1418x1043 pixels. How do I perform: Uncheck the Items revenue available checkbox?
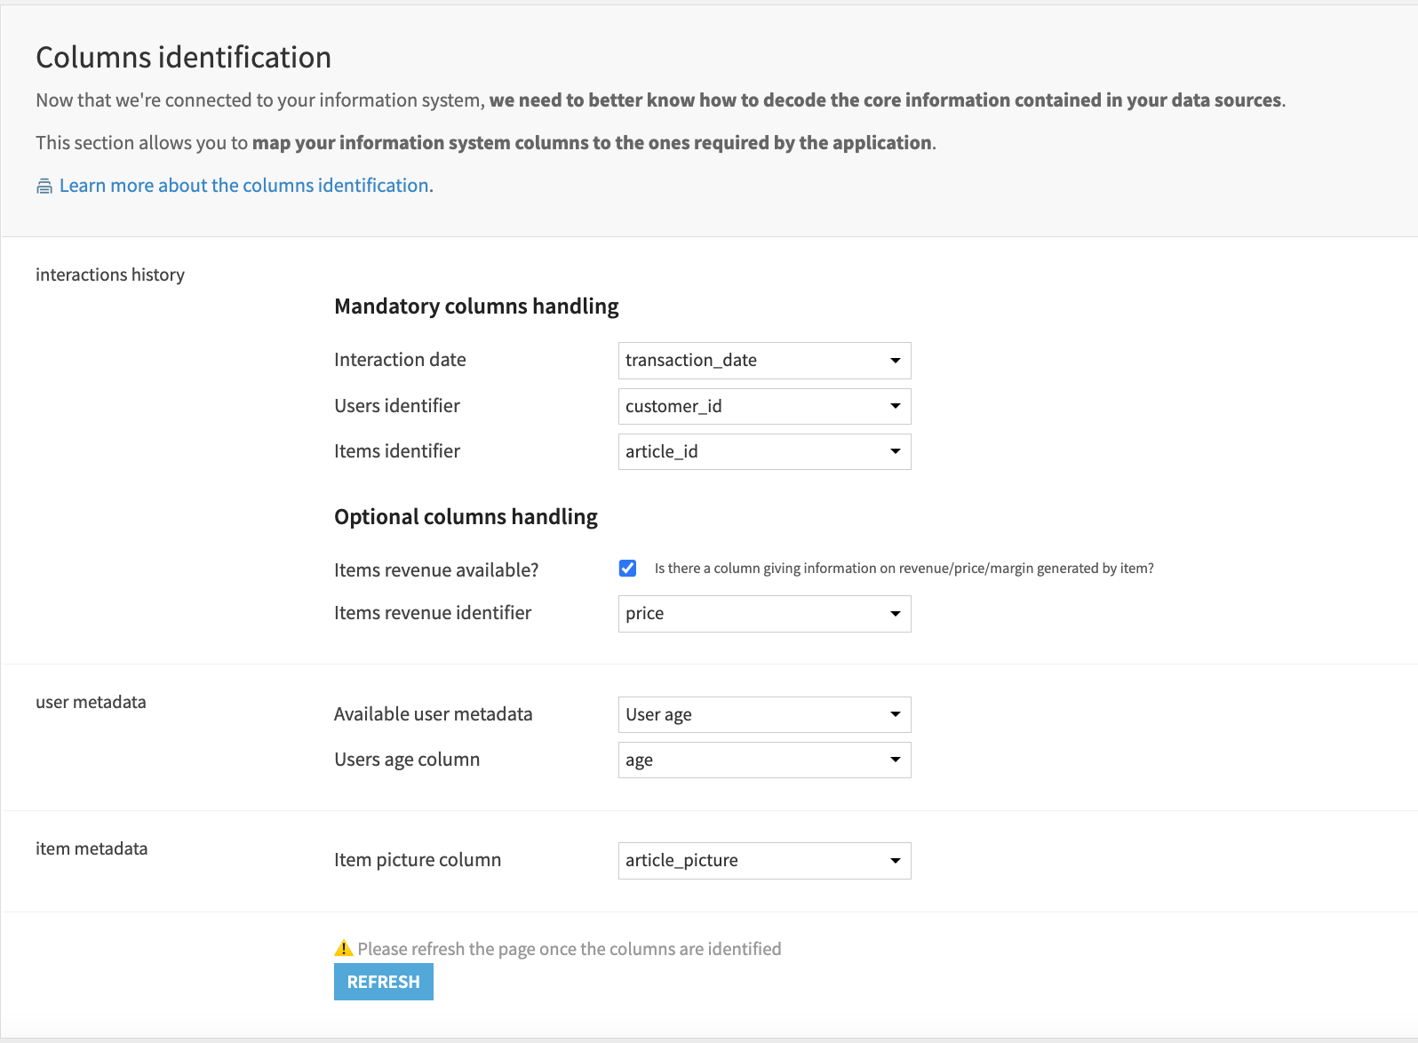(x=627, y=569)
